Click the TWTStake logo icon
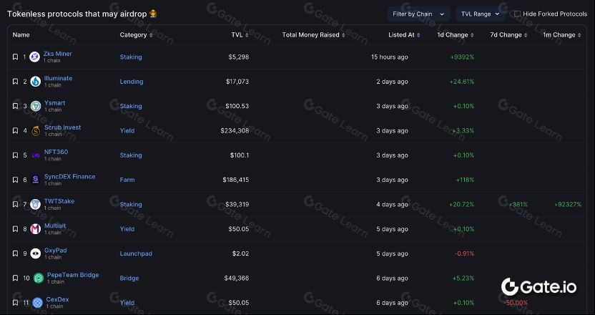The image size is (595, 315). point(35,205)
